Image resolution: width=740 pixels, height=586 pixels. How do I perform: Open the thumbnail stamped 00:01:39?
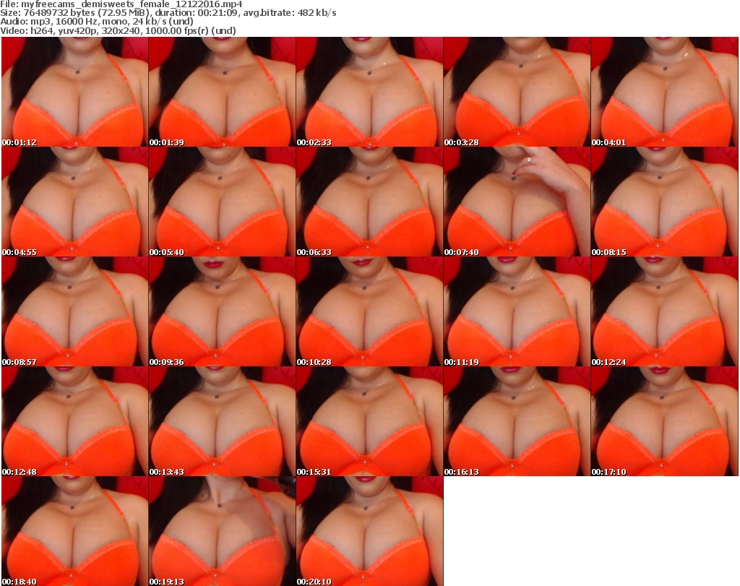222,92
